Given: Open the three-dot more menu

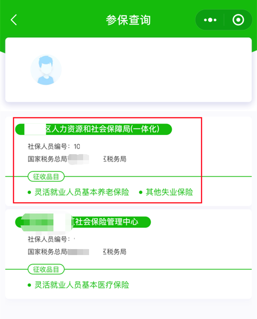Looking at the screenshot, I should (x=210, y=20).
